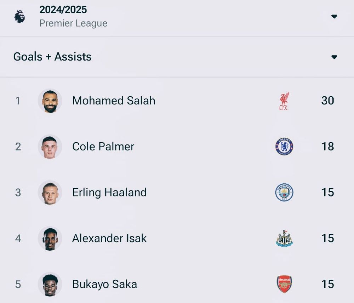Open the Cole Palmer player name

point(103,147)
